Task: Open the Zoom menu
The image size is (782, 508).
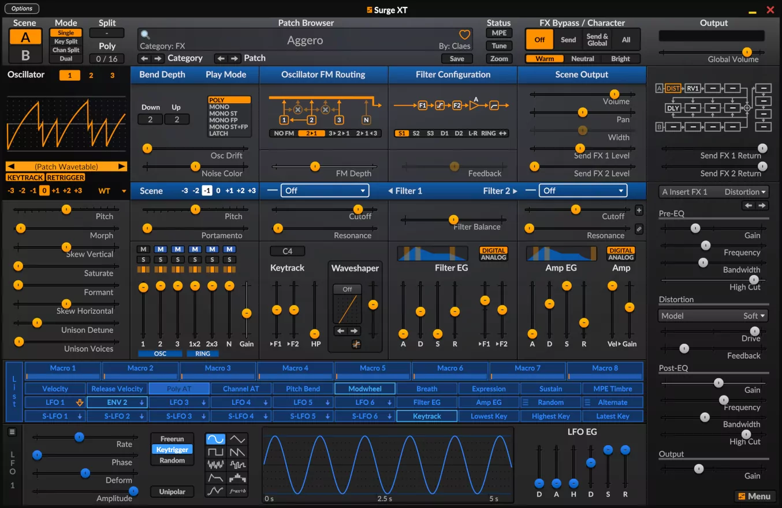Action: (x=499, y=59)
